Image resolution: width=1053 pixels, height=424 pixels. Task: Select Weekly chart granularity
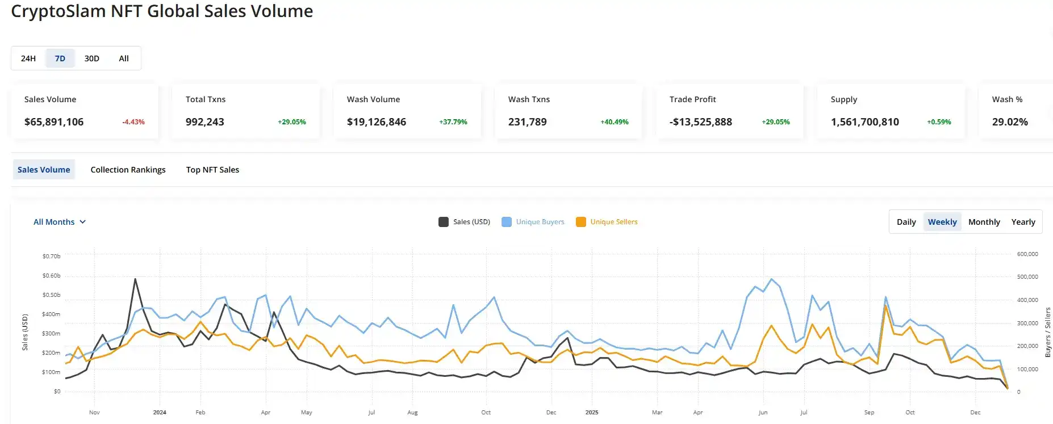click(942, 222)
